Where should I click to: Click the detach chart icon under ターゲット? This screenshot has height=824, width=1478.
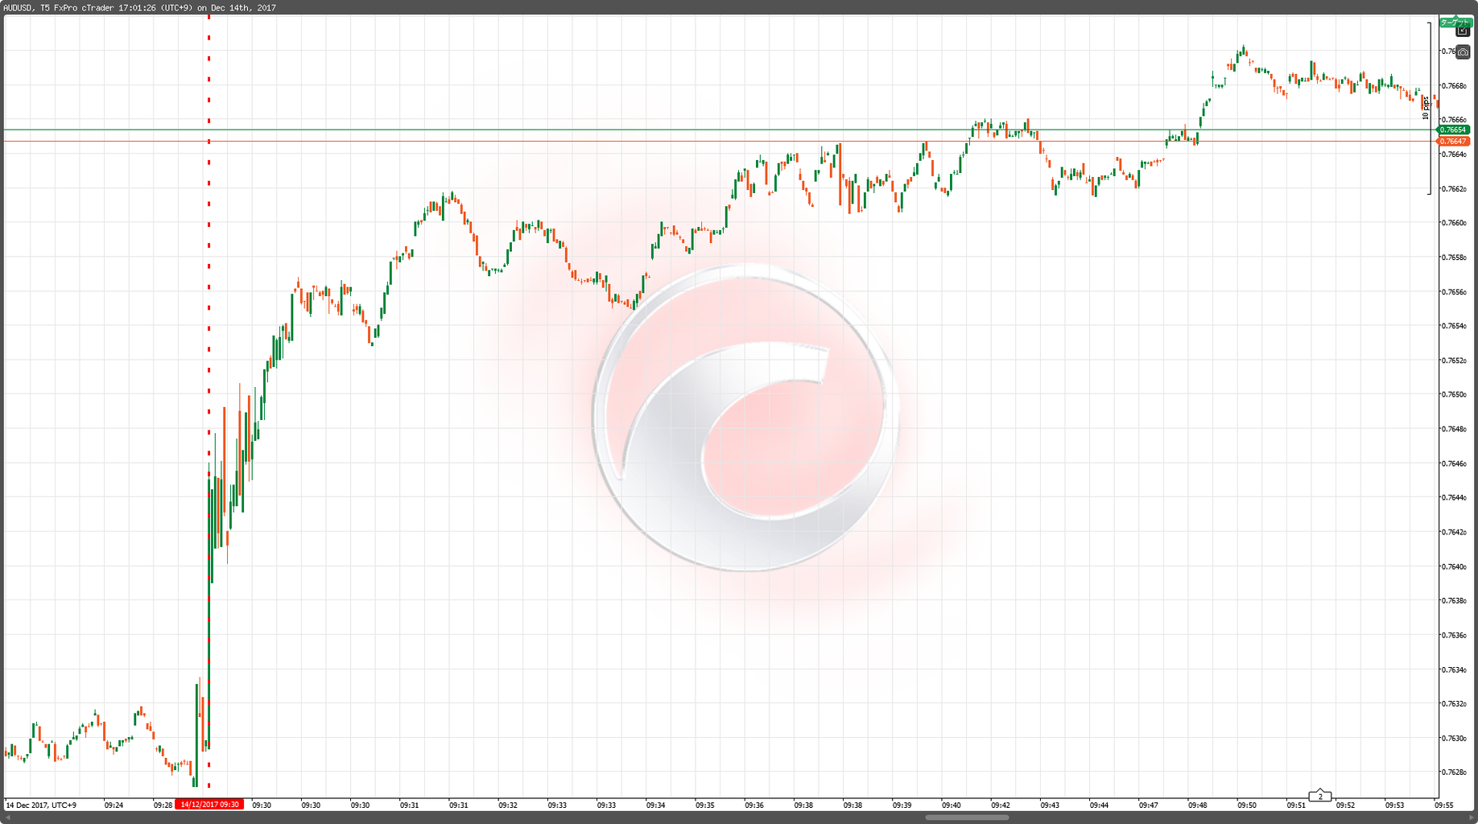tap(1463, 31)
